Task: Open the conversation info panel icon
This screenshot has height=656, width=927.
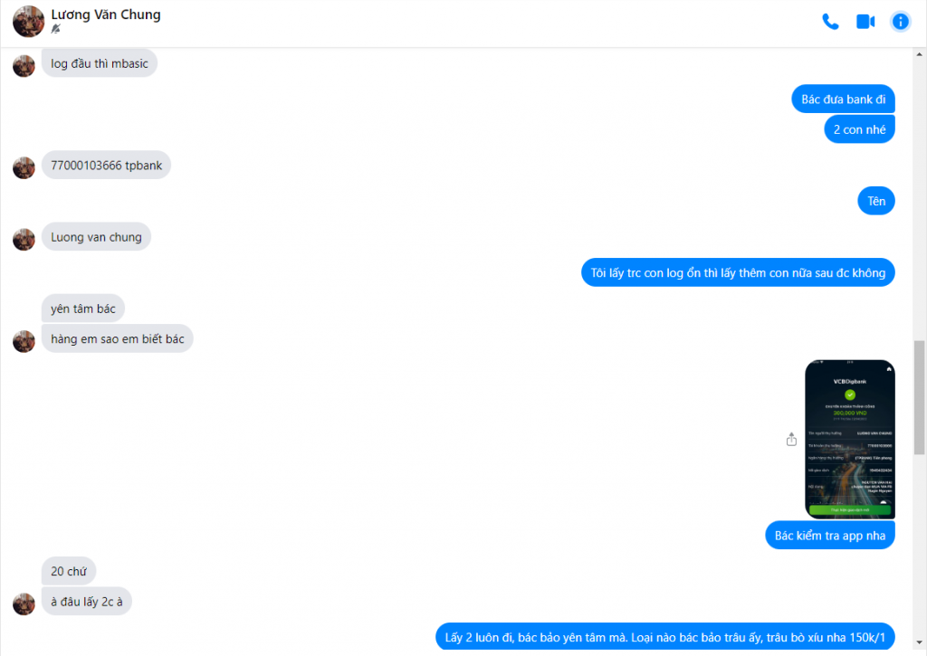Action: point(901,22)
